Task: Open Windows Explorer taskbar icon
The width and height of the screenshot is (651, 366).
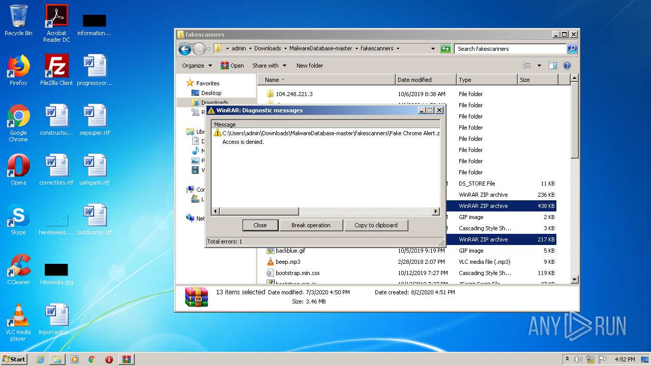Action: [x=57, y=359]
